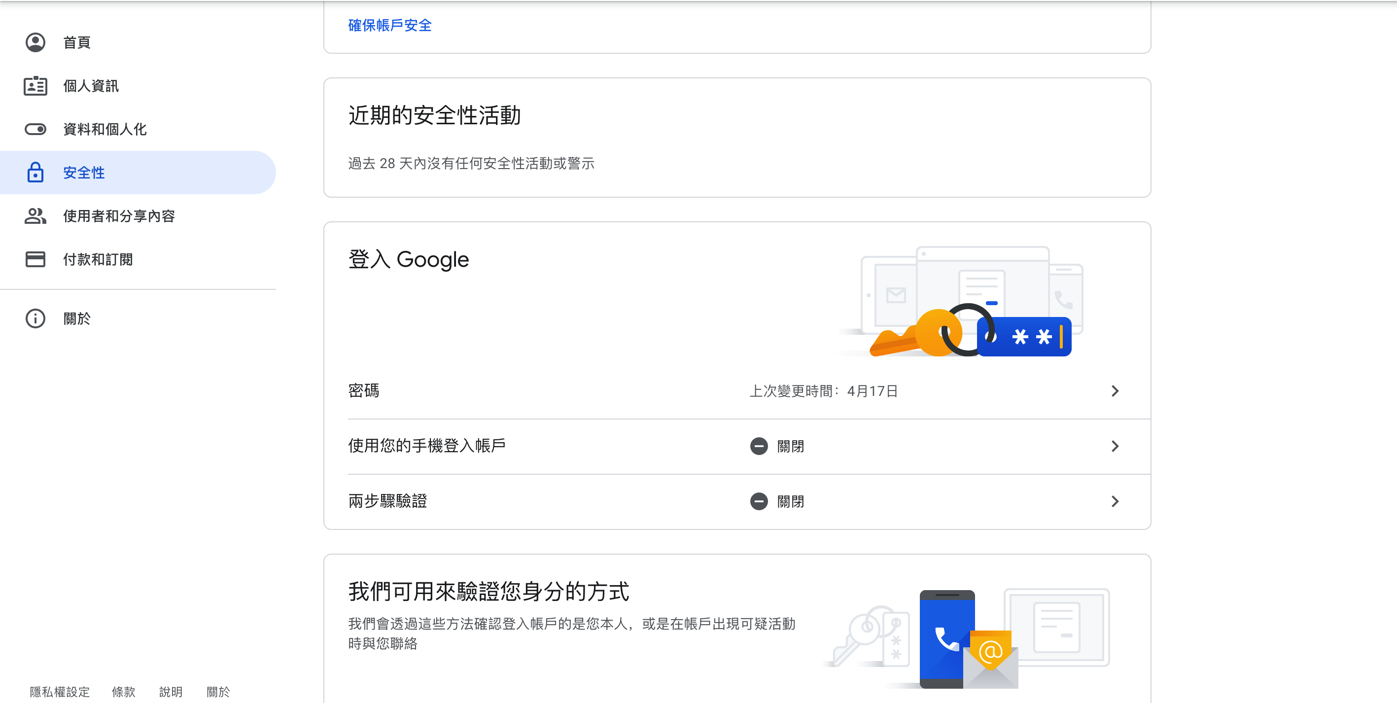This screenshot has height=703, width=1397.
Task: Click the 使用者和分享內容 people icon
Action: click(35, 216)
